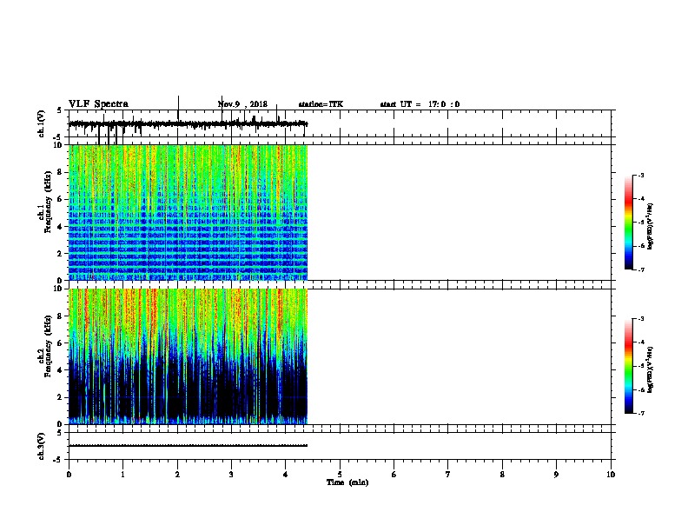Click the flat ch.3 voltage trace
The image size is (688, 532).
click(x=189, y=446)
